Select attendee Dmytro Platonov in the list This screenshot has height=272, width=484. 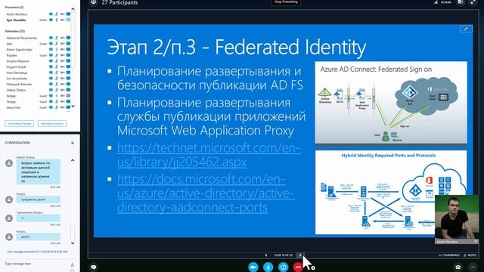(18, 61)
